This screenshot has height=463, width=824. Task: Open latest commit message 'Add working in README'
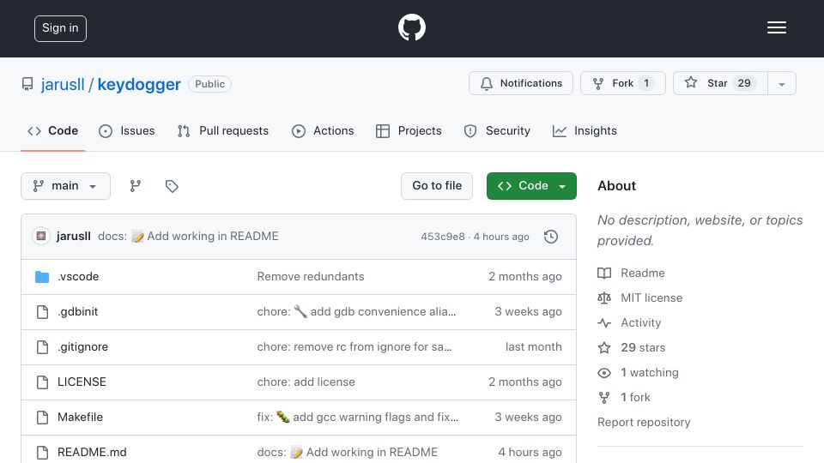pos(213,237)
